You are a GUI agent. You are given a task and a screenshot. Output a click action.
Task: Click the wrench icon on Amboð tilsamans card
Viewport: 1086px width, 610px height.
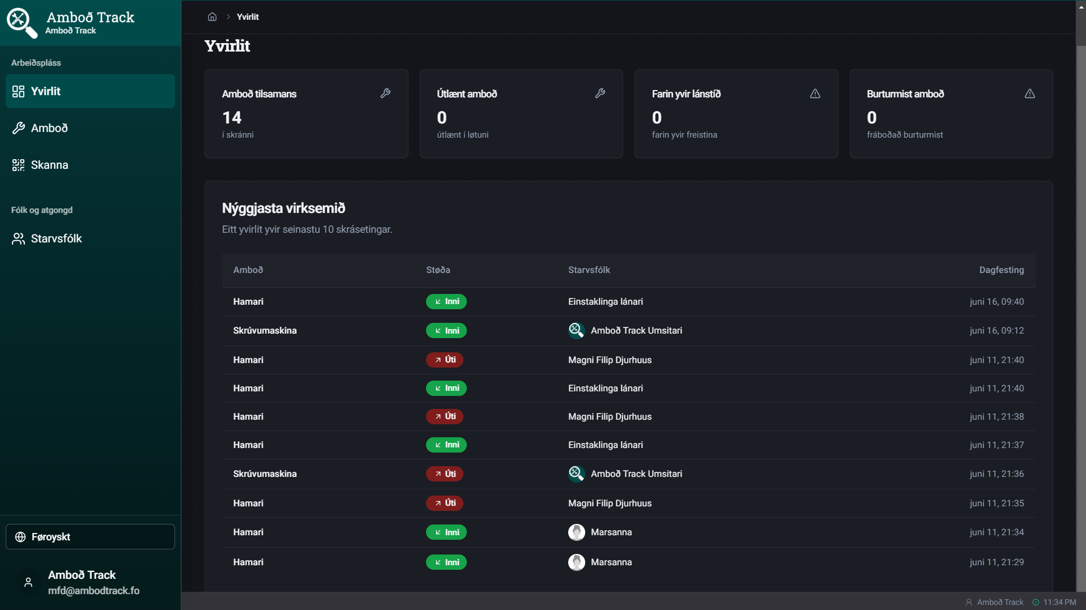[x=385, y=93]
